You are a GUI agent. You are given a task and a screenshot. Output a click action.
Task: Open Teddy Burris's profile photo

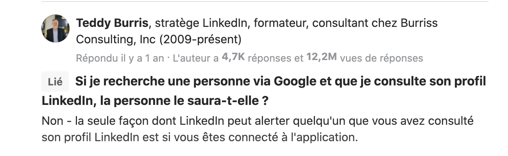(55, 28)
